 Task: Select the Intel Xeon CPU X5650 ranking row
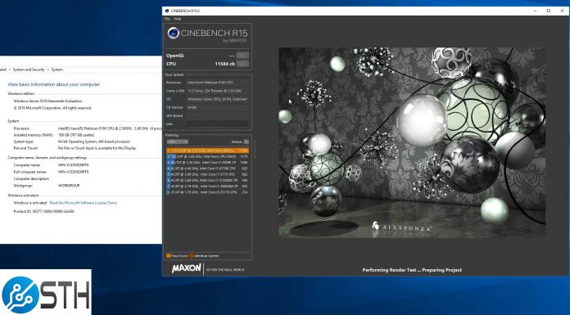[207, 156]
